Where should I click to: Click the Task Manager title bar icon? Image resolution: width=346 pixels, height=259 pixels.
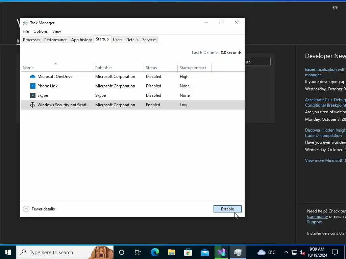click(x=26, y=23)
